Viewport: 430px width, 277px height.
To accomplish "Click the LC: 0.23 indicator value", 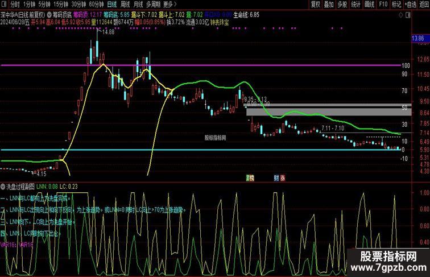I will [x=69, y=187].
